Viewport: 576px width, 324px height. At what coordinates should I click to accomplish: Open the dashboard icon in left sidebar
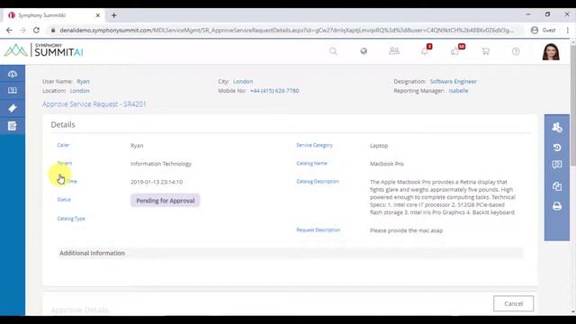13,74
